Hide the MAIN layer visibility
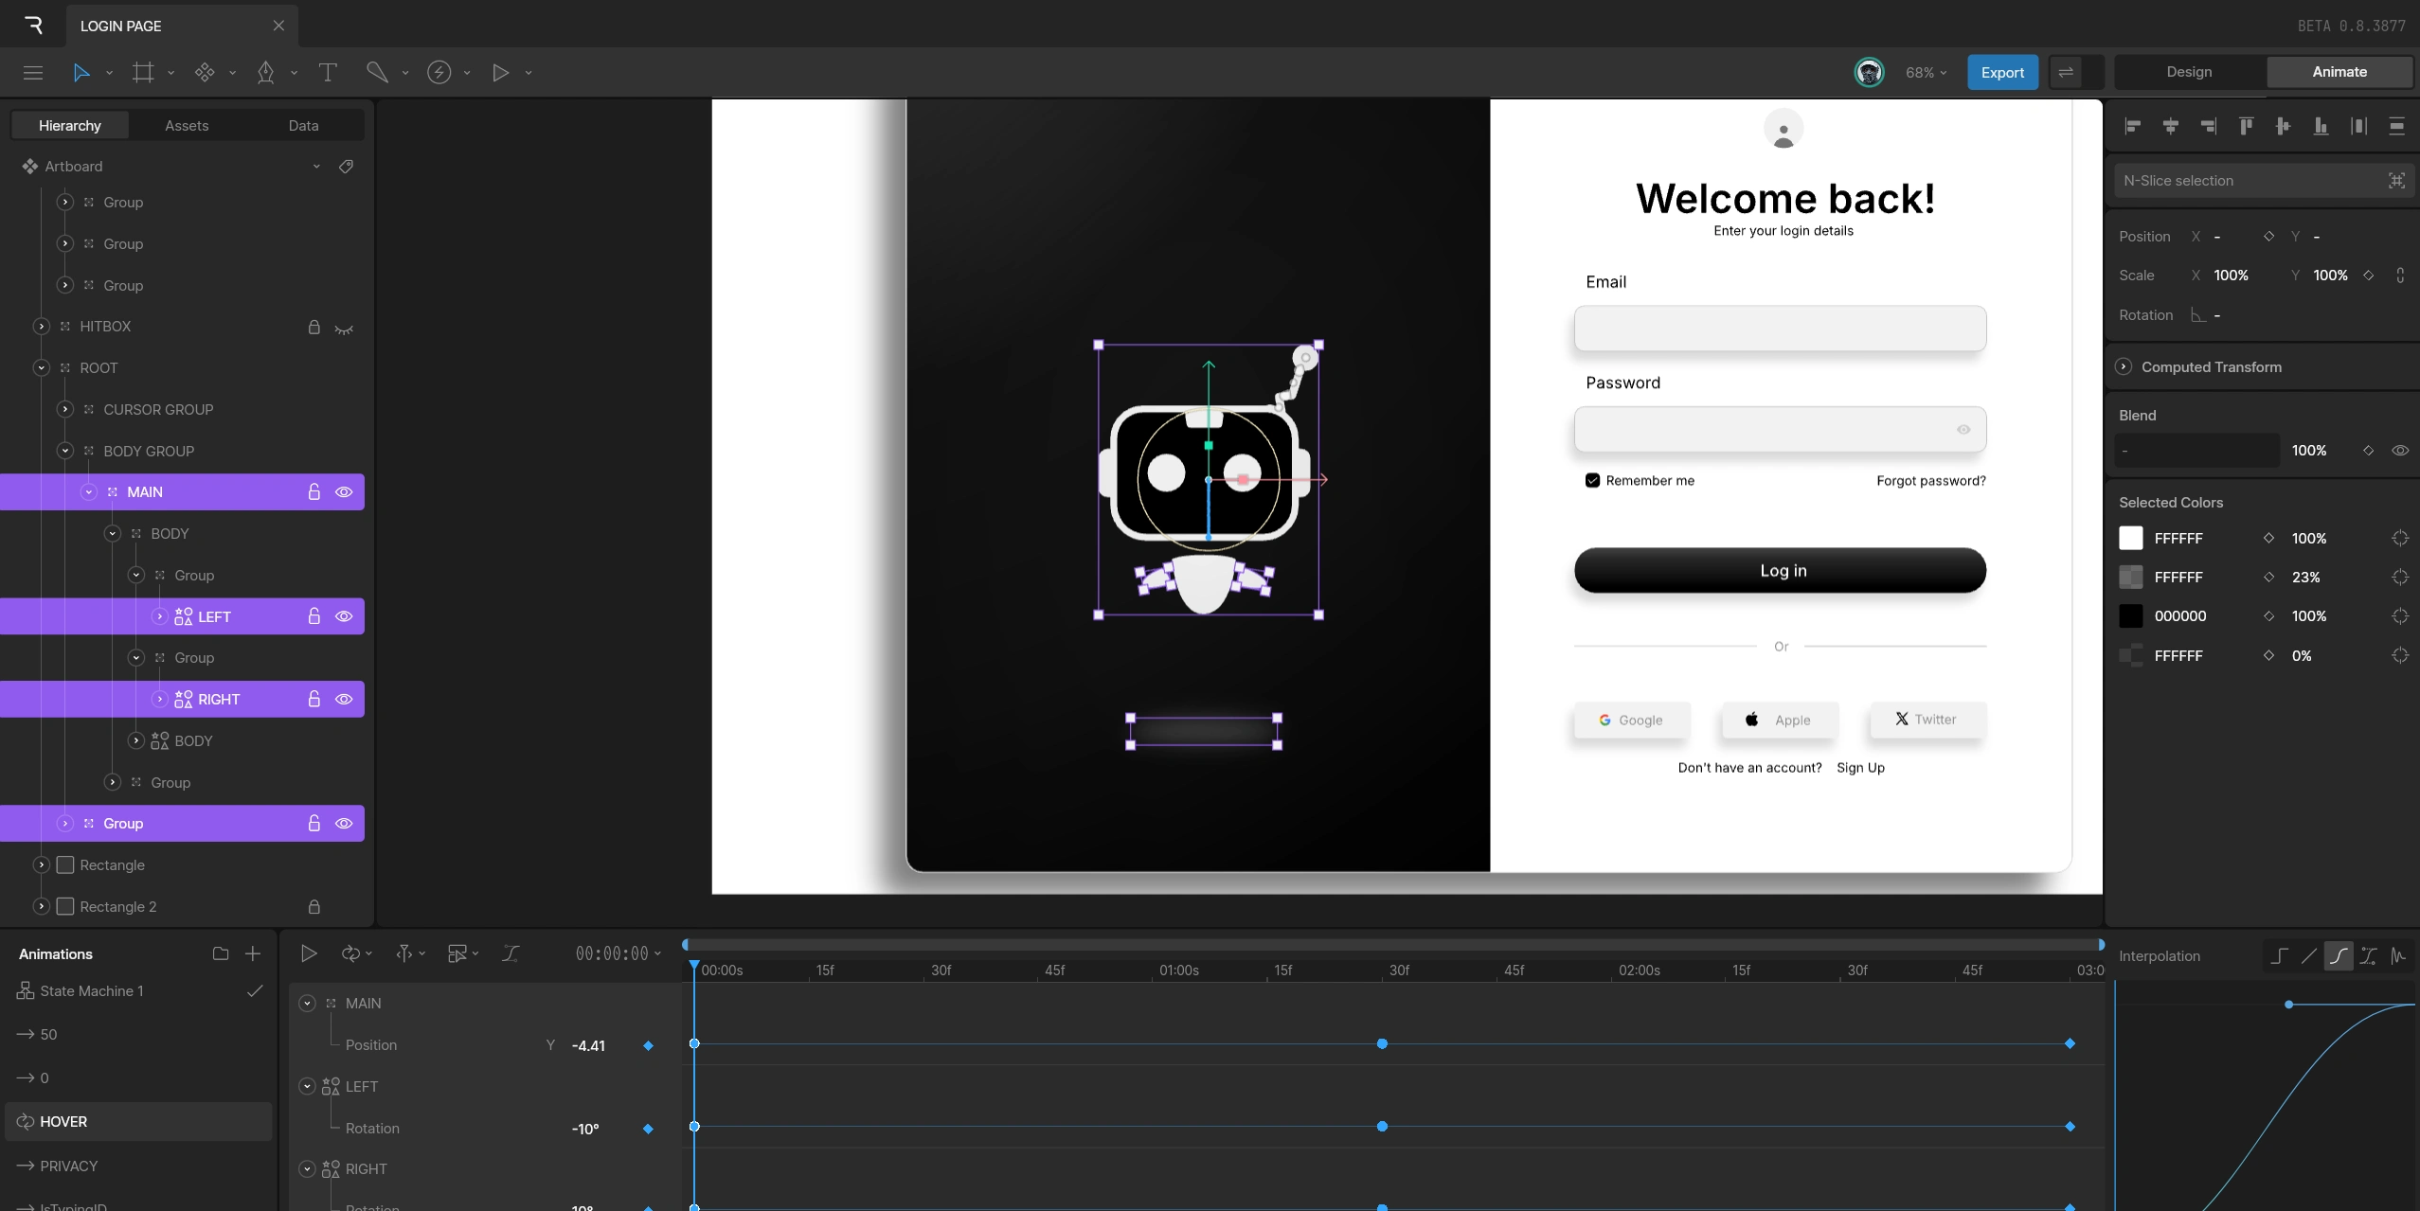The image size is (2420, 1211). (344, 492)
